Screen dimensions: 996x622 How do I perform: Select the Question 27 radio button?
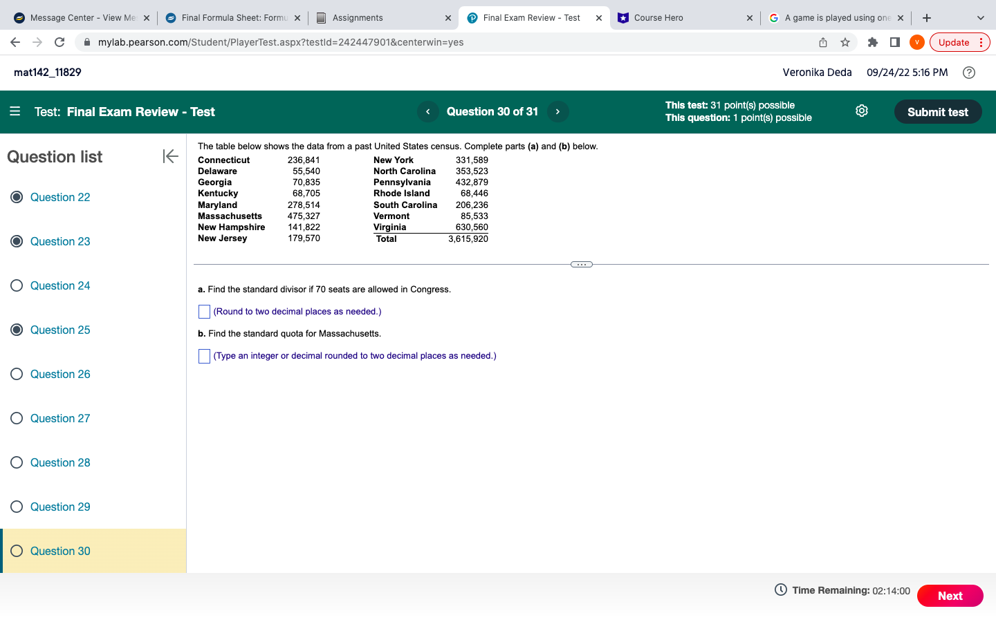click(x=17, y=418)
